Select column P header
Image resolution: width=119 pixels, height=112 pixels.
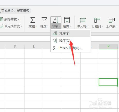[x=108, y=47]
